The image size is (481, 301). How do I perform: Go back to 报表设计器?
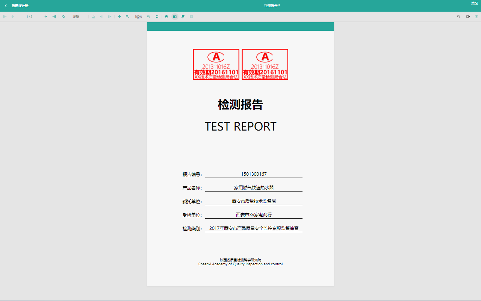17,6
